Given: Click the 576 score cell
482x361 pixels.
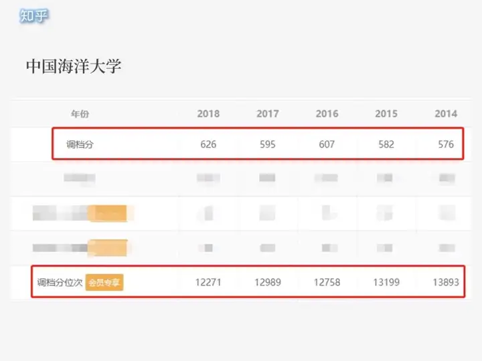Looking at the screenshot, I should click(446, 144).
